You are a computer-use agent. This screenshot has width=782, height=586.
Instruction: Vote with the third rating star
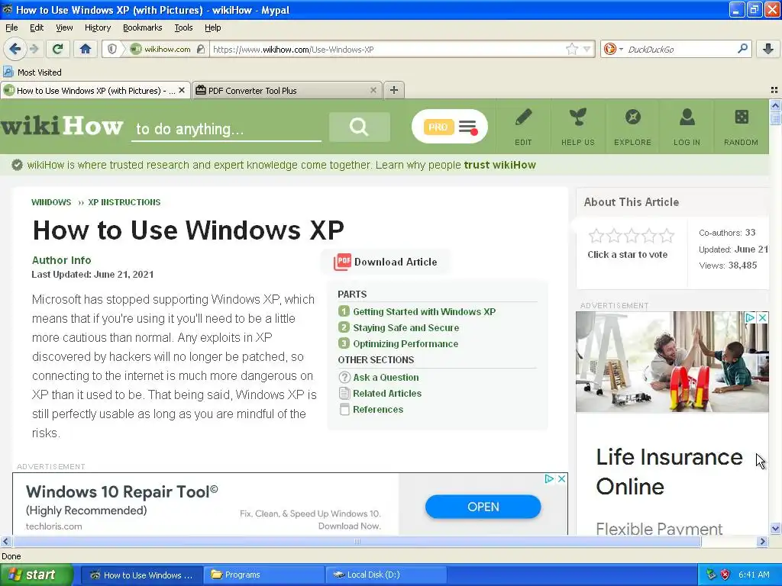(x=632, y=235)
